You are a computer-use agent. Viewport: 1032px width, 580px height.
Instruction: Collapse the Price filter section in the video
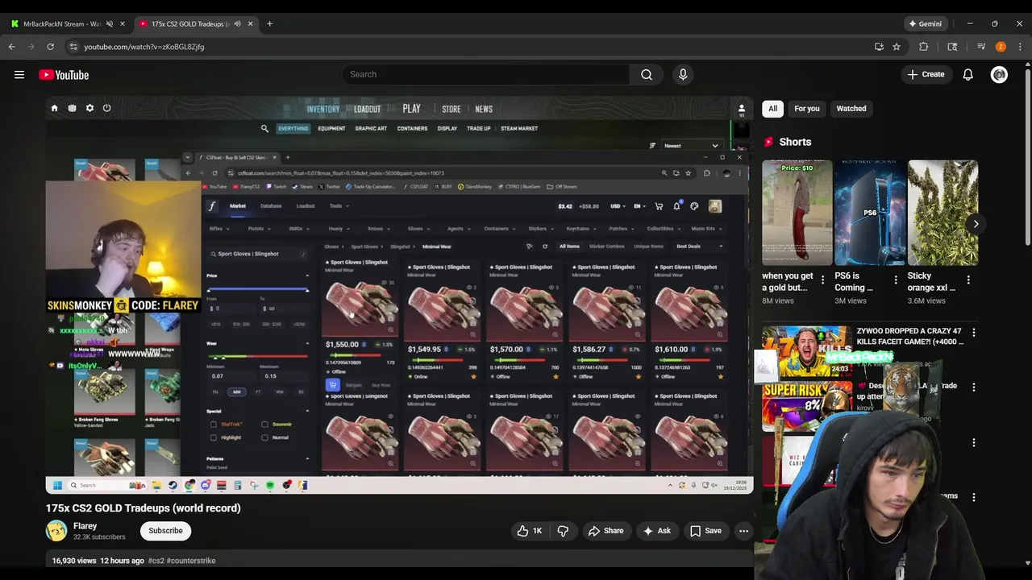tap(306, 275)
